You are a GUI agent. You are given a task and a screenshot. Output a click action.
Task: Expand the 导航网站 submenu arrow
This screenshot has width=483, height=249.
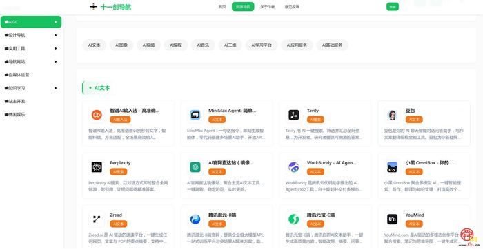pos(56,62)
